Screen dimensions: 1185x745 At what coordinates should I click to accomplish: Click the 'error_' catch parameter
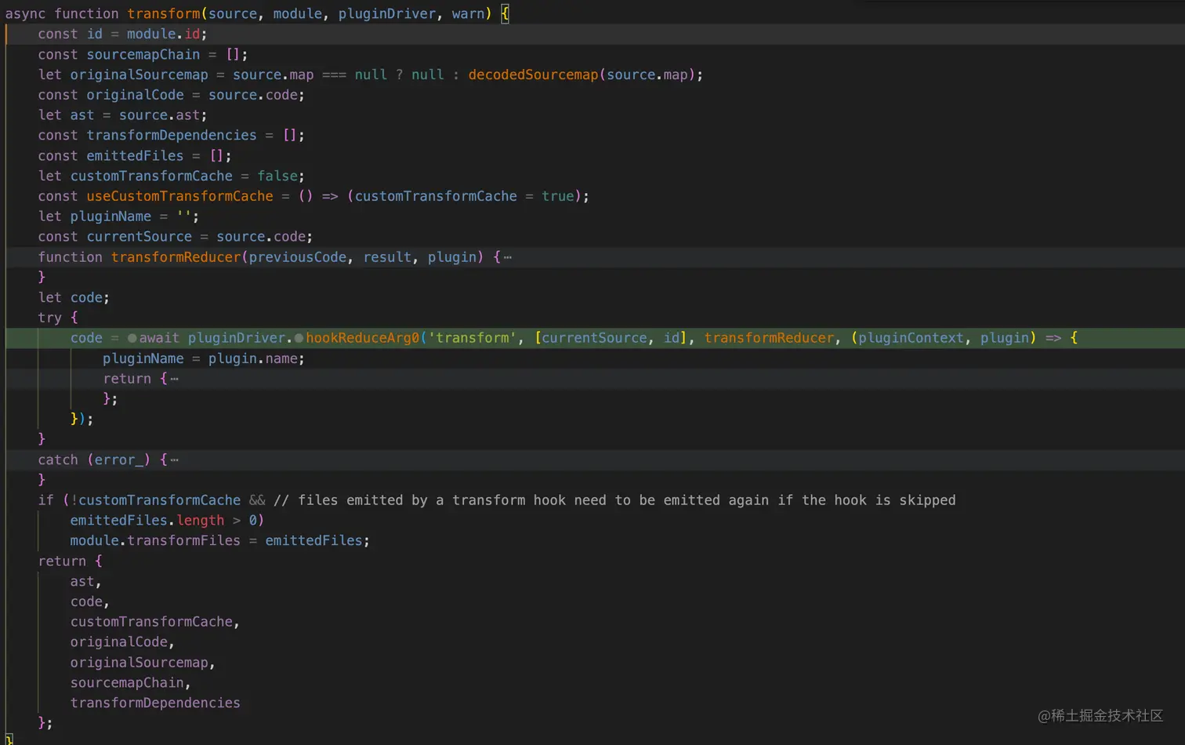[x=119, y=460]
